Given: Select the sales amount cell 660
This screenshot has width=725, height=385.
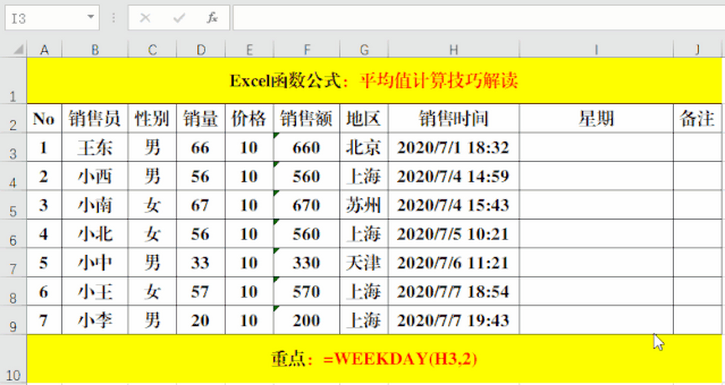Looking at the screenshot, I should pos(307,147).
